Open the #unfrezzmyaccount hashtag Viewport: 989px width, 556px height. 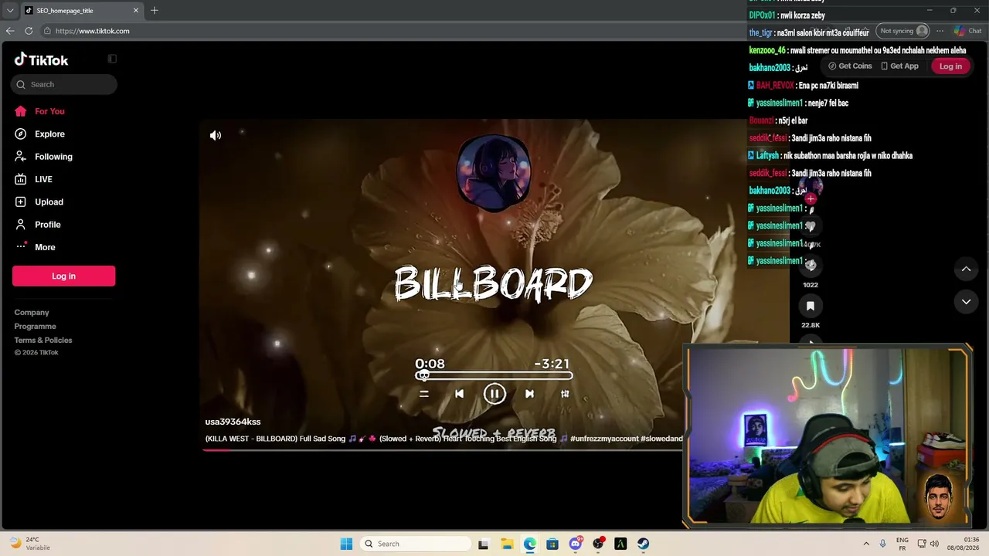point(604,439)
